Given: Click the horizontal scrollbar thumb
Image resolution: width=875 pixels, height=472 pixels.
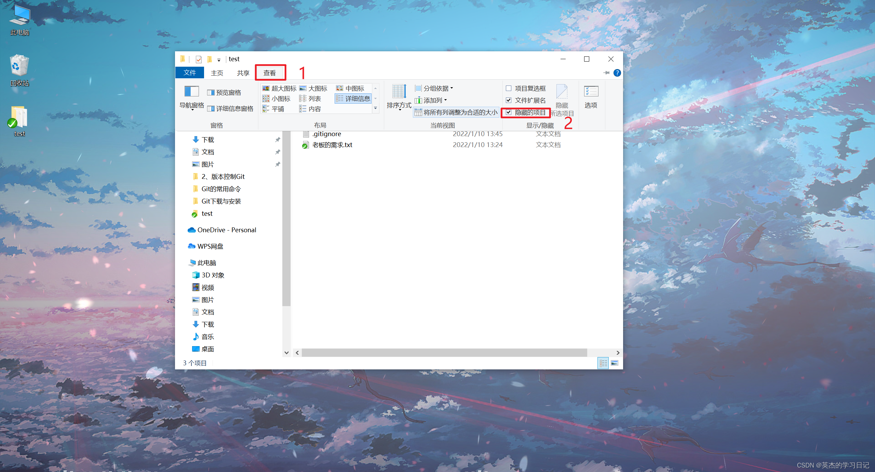Looking at the screenshot, I should [444, 353].
